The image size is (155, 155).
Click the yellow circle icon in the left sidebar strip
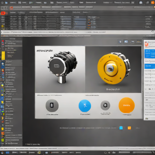click(x=2, y=85)
